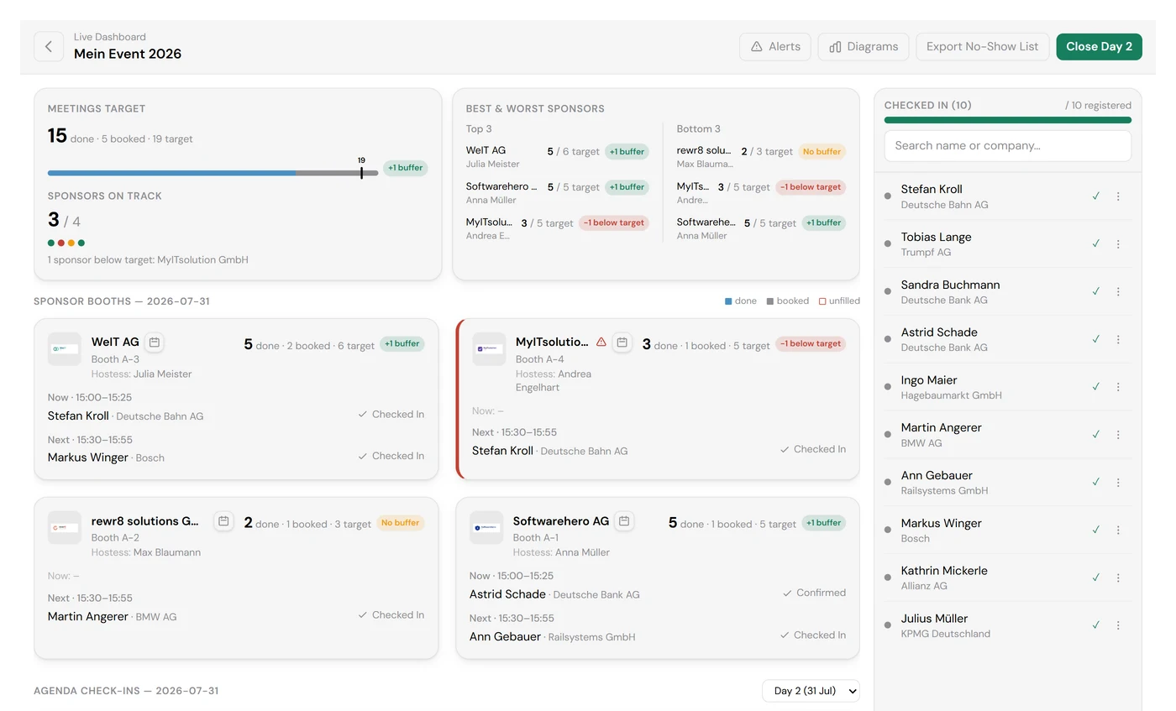This screenshot has width=1176, height=711.
Task: Click WeIT AG in Top 3 sponsors
Action: 486,151
